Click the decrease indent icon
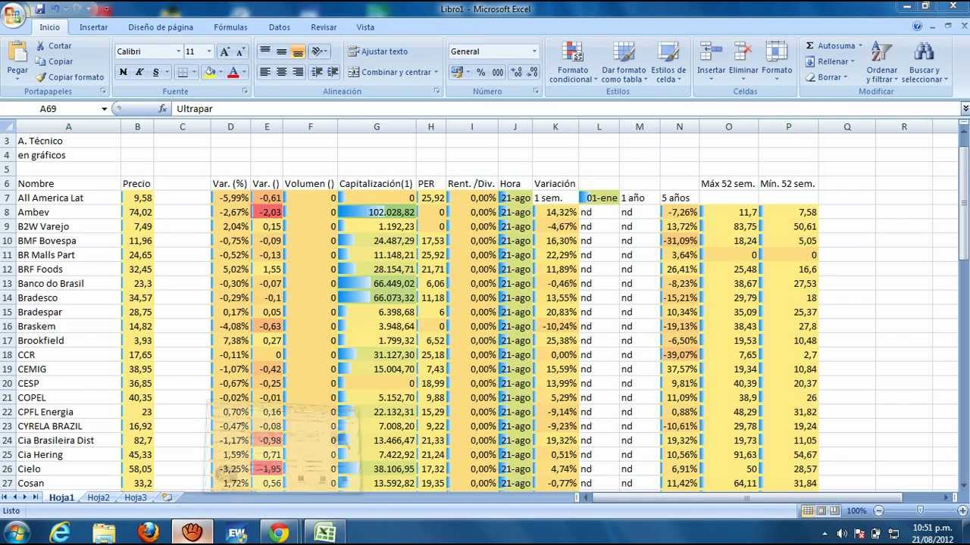 [x=317, y=72]
